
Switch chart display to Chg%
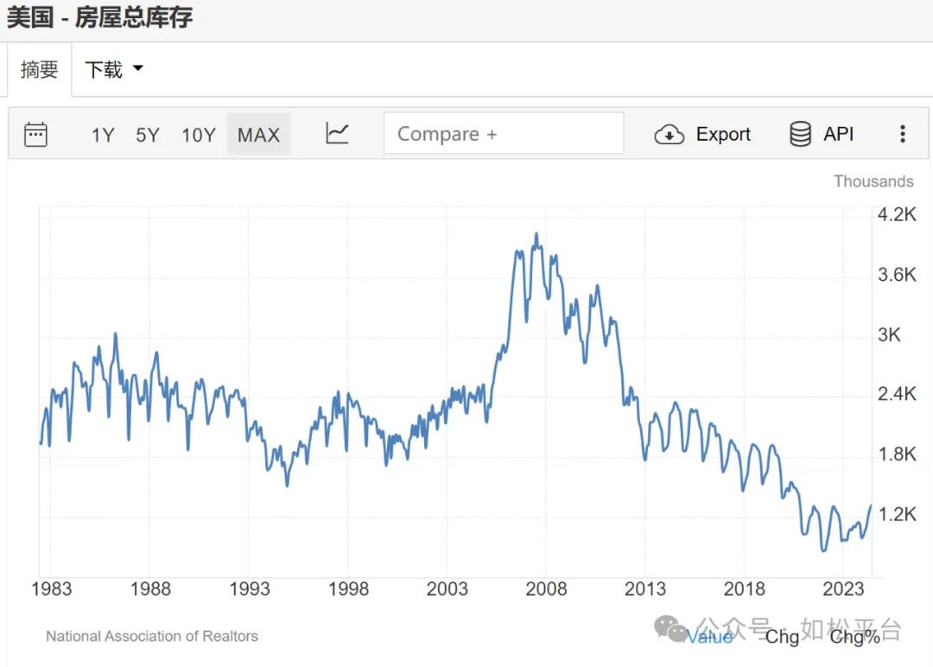[854, 637]
